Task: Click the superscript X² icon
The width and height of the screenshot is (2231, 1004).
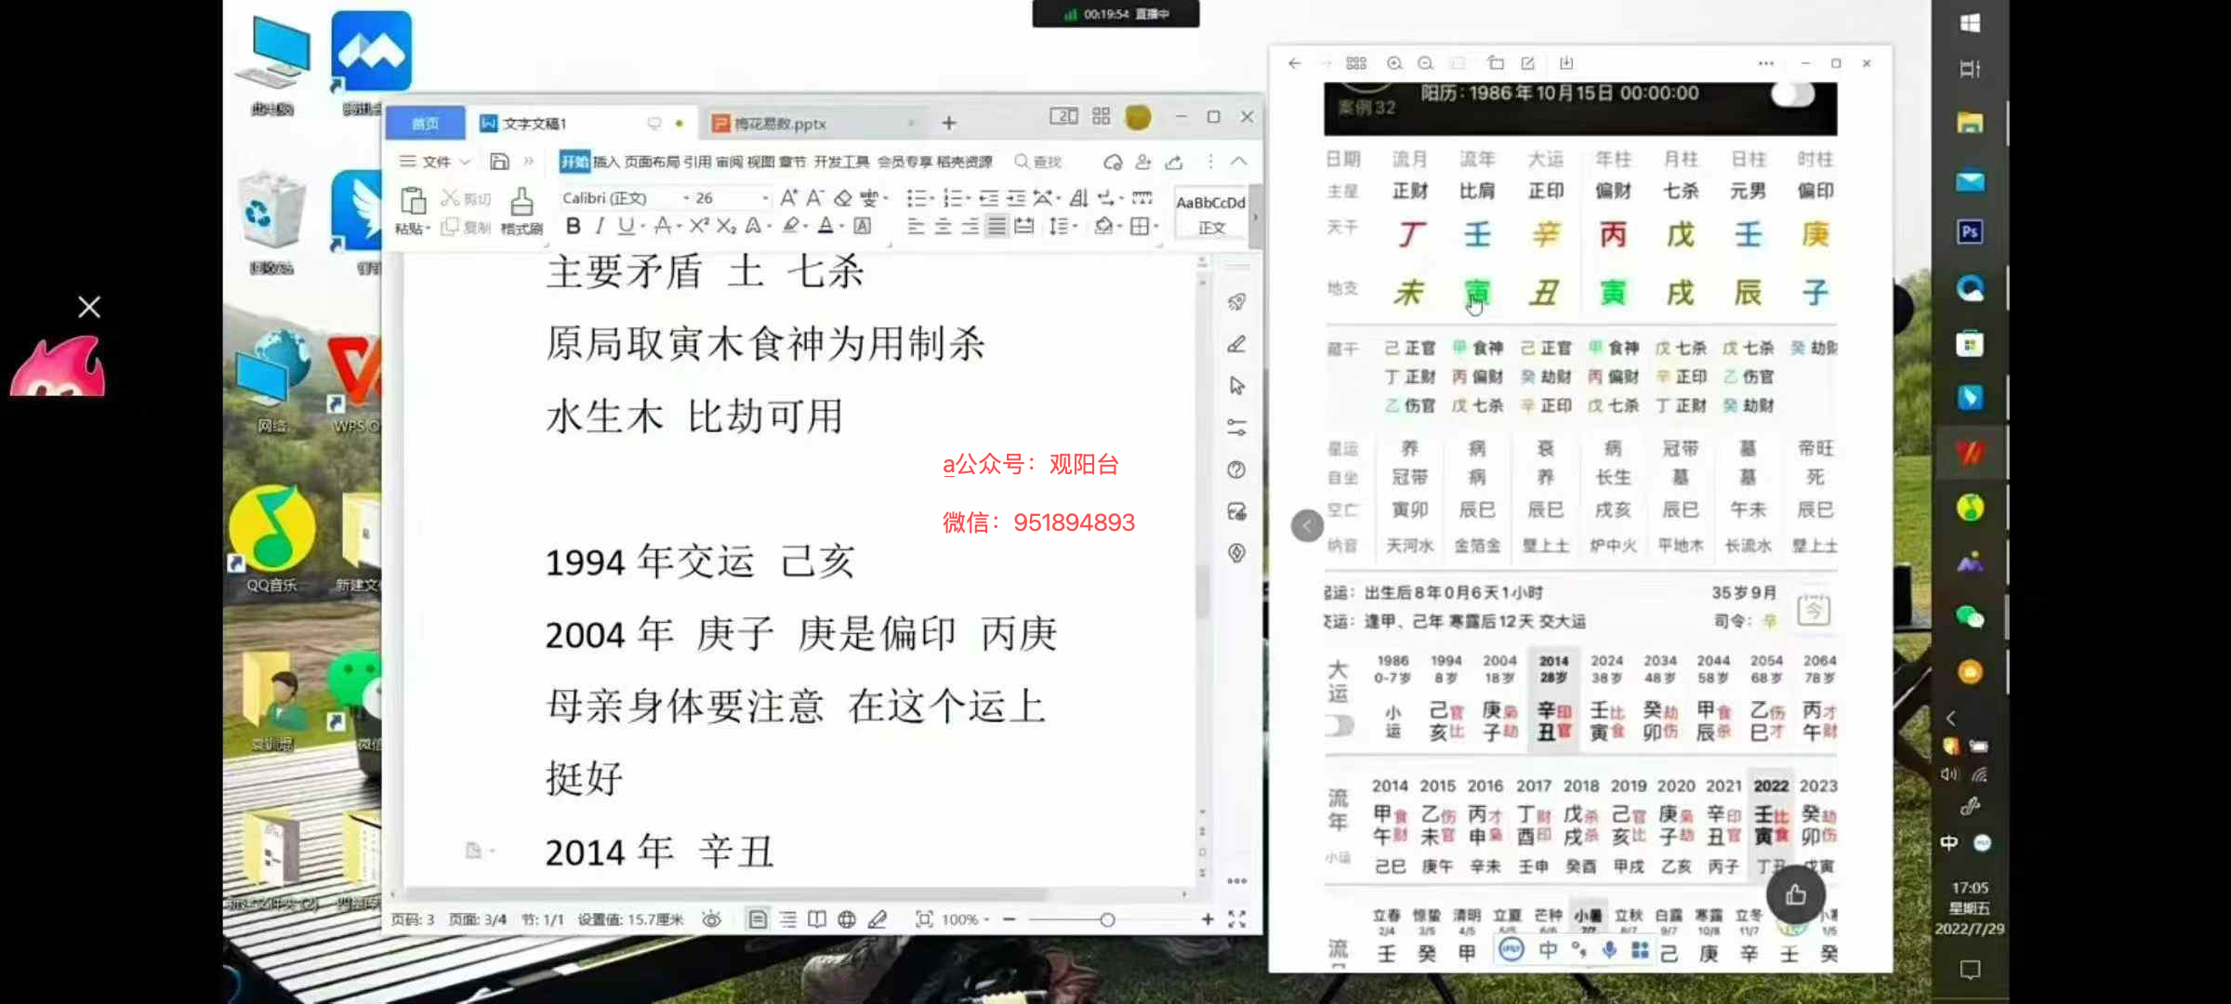Action: click(699, 226)
